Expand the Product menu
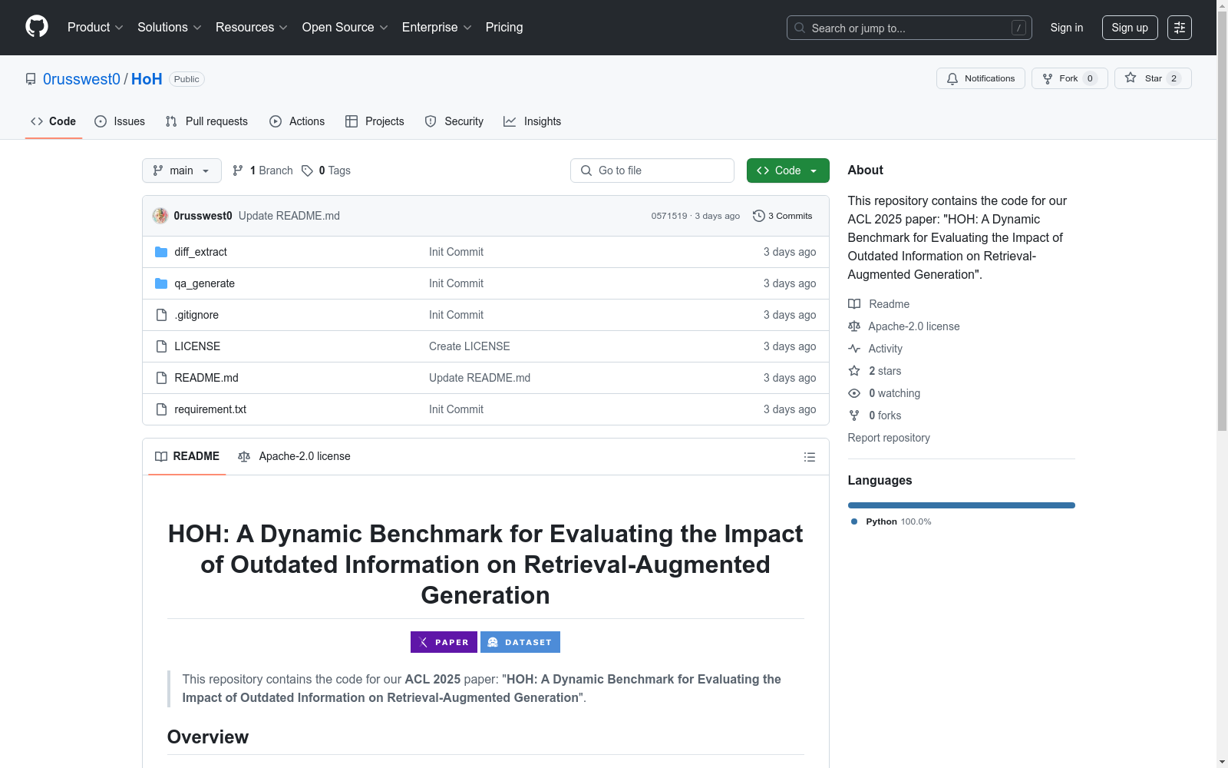1228x768 pixels. tap(95, 27)
